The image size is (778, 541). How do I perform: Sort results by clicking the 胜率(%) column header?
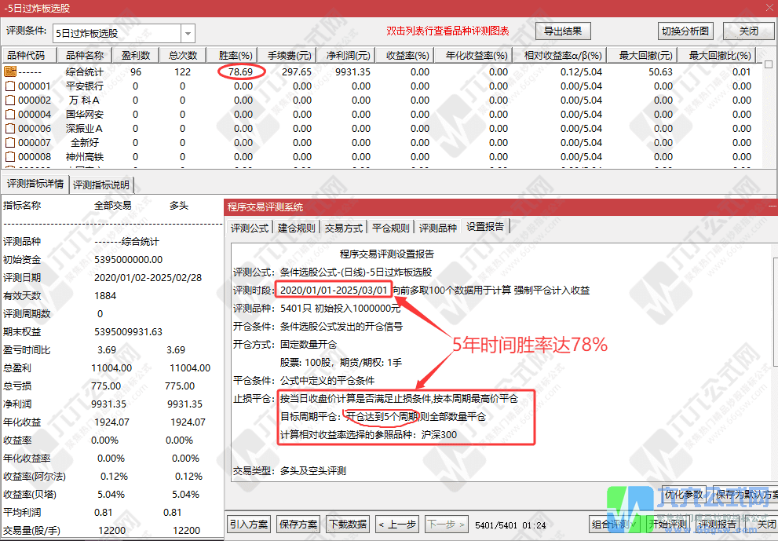click(x=235, y=55)
